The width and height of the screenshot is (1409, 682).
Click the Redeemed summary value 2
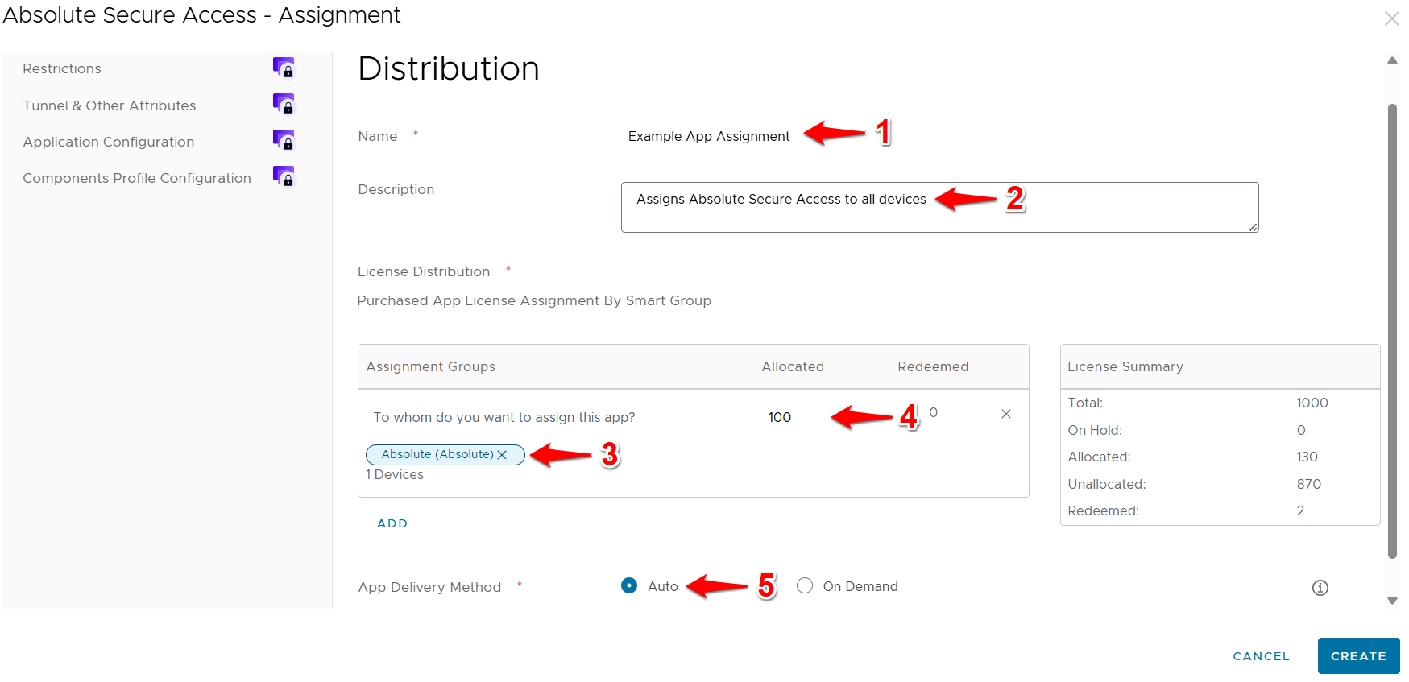1300,510
